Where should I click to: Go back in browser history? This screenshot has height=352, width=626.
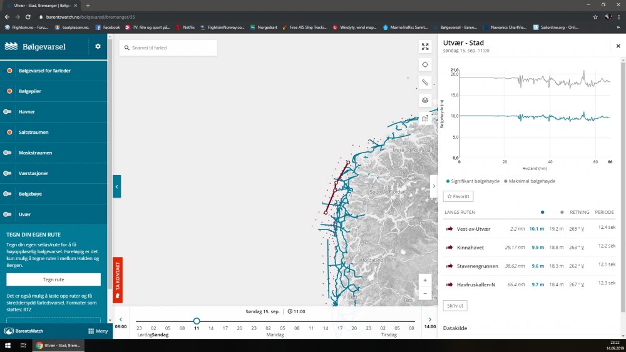point(7,17)
